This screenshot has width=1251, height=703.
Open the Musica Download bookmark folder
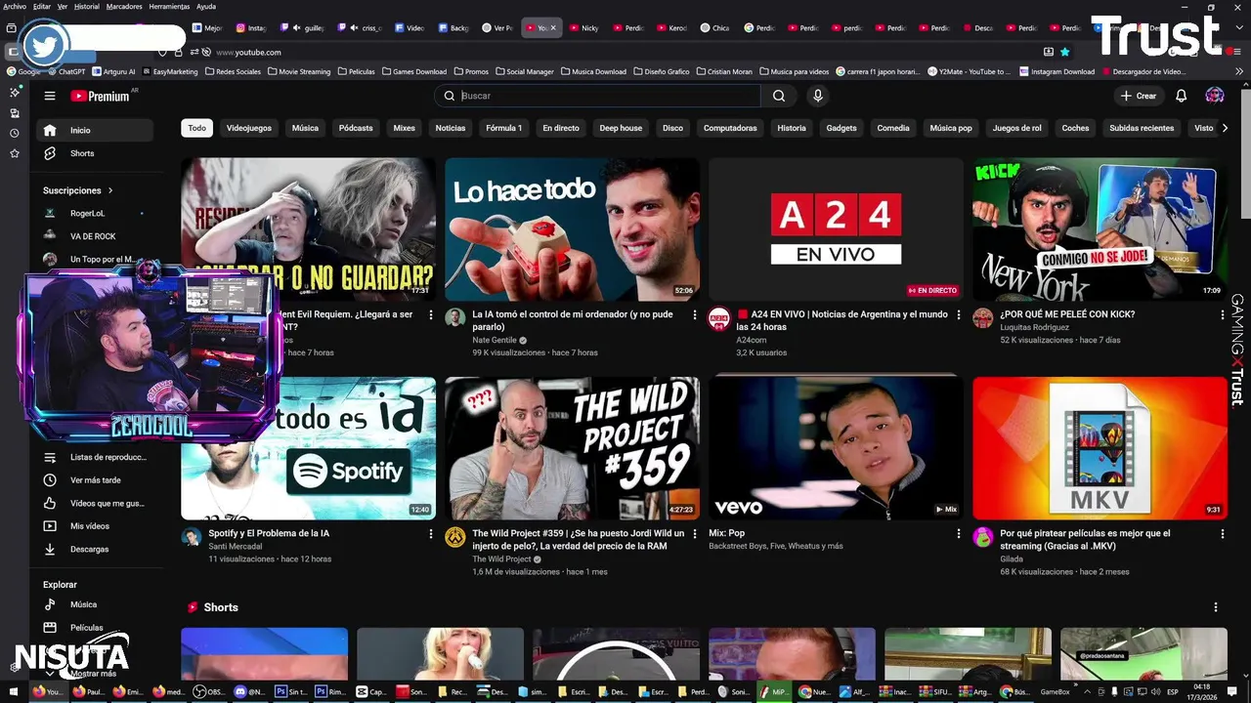593,71
